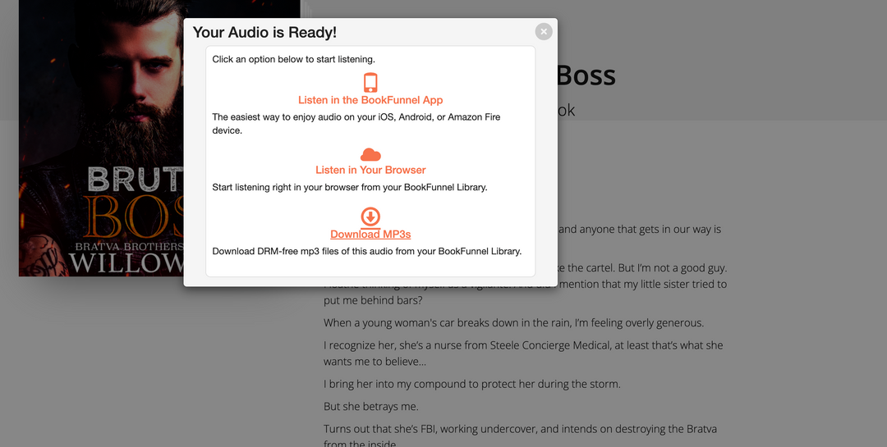Click the paragraph about the car breaking down

[513, 323]
